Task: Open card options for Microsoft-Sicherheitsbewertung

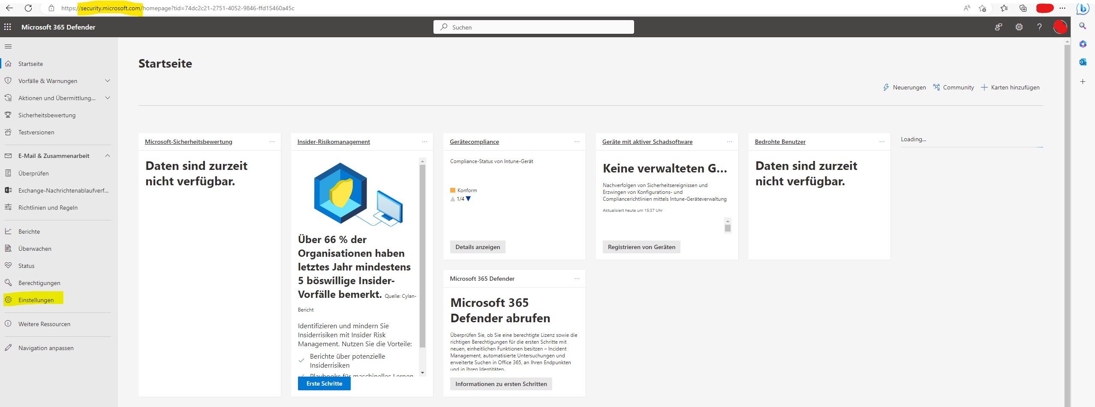Action: coord(272,142)
